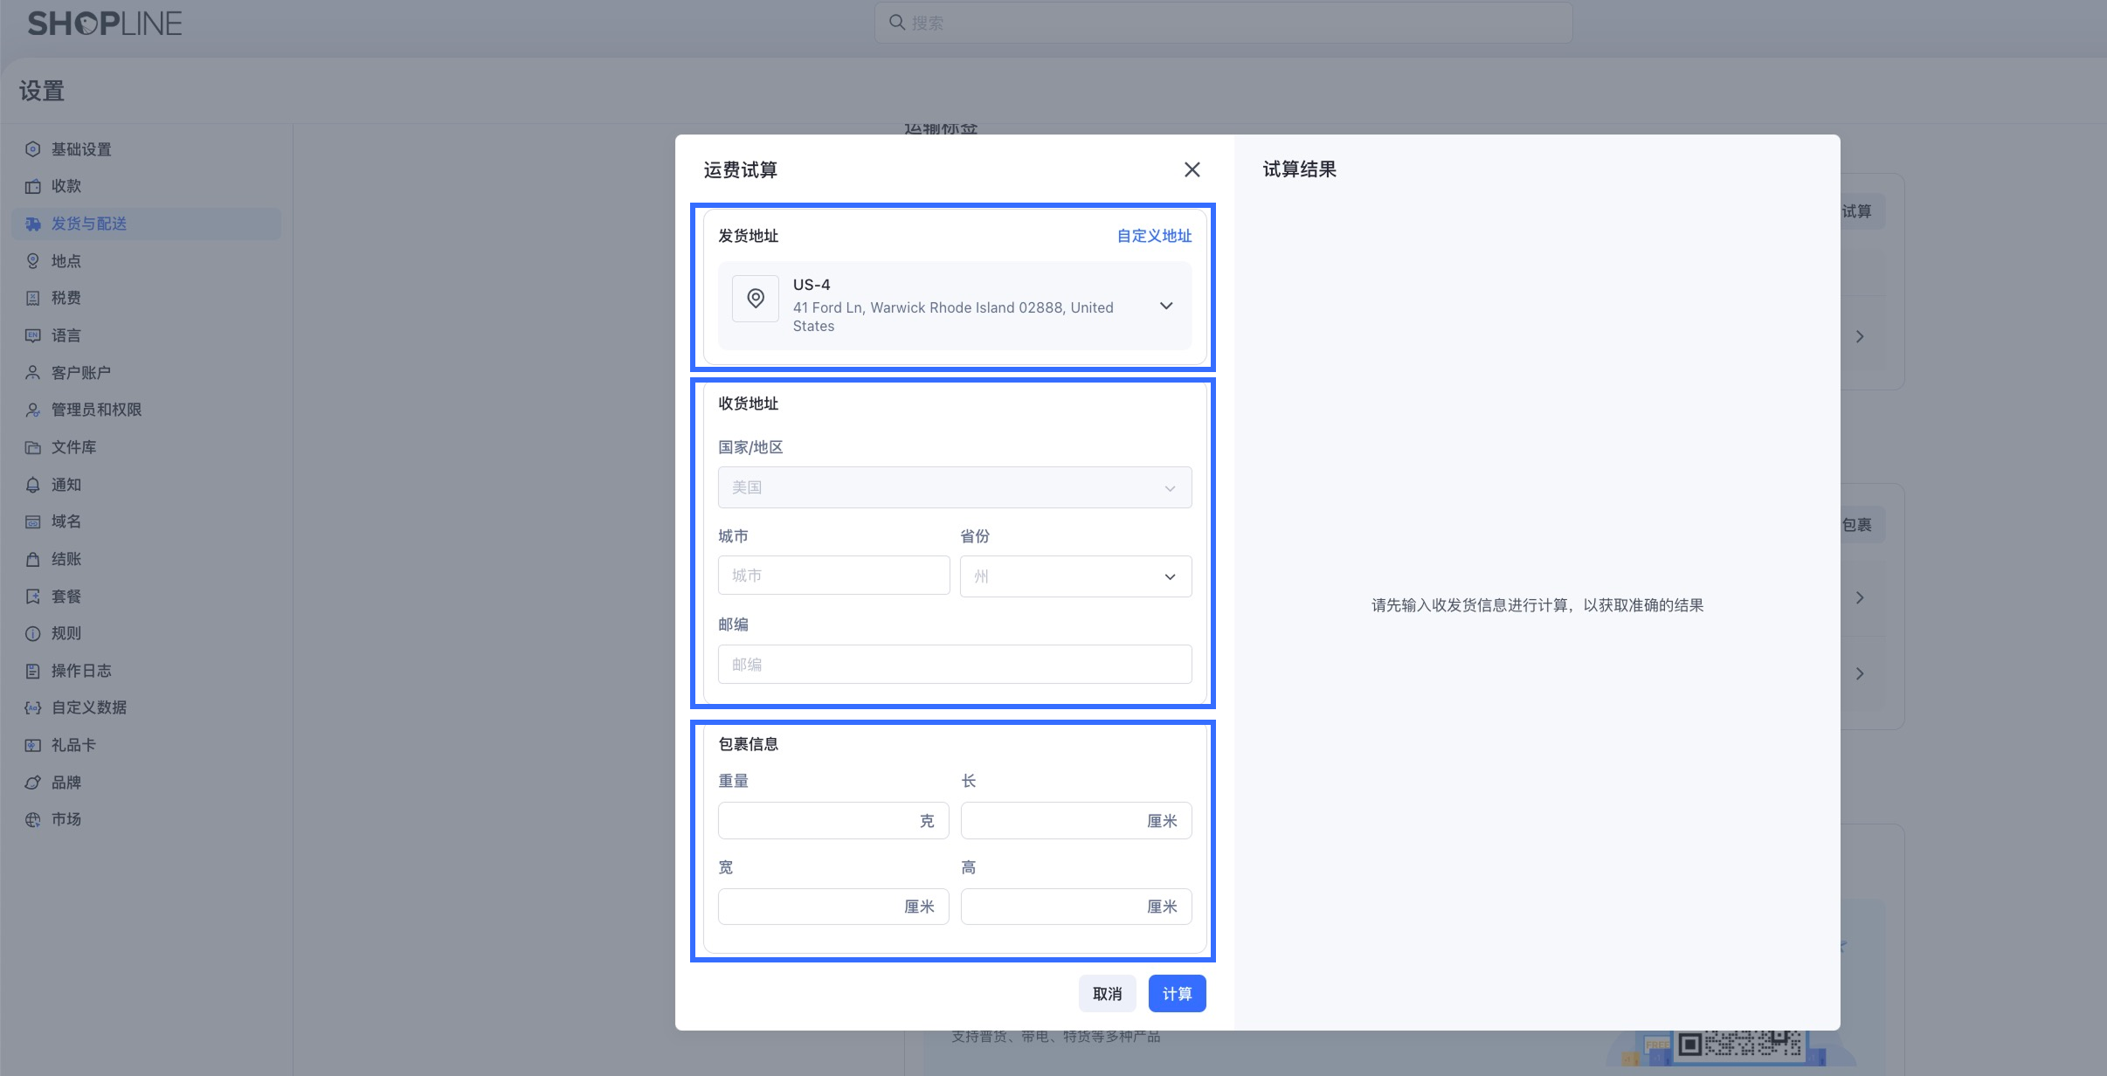Close the 运费试算 dialog with X
This screenshot has width=2107, height=1076.
pos(1192,169)
